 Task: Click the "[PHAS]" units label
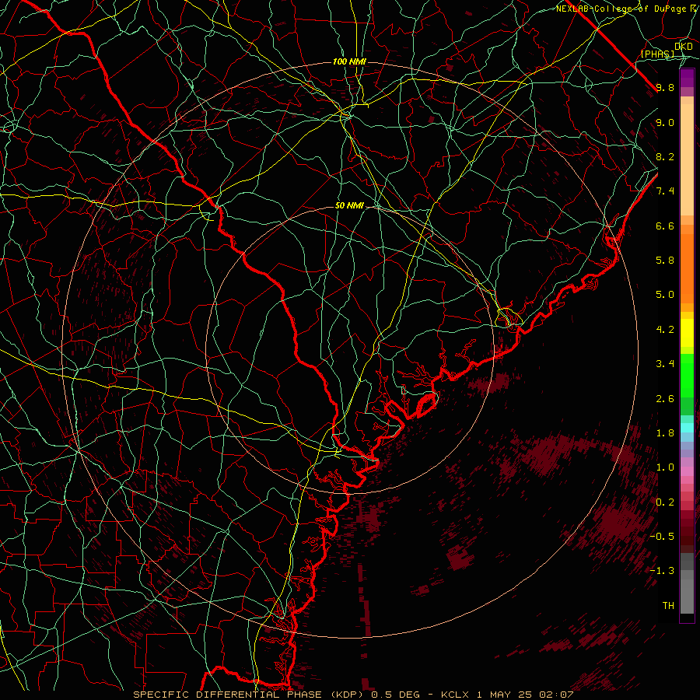pos(657,54)
